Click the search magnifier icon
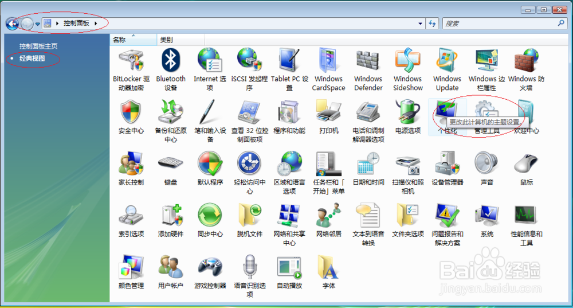573x308 pixels. click(x=561, y=23)
